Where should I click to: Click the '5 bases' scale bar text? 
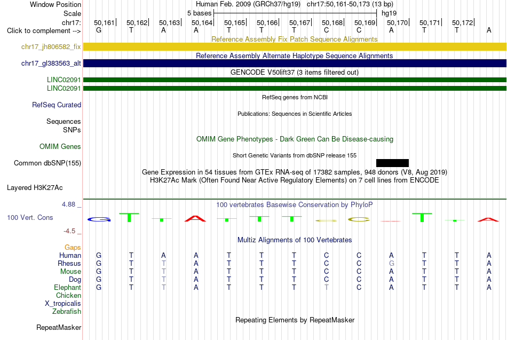coord(200,13)
